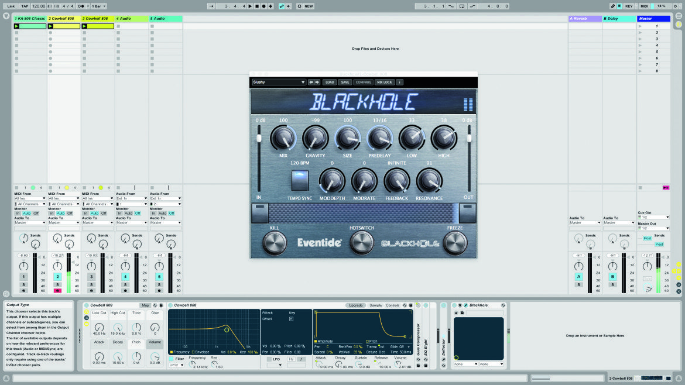Viewport: 685px width, 385px height.
Task: Enable the LFO in Cowbell 808 Simpler
Action: pos(269,359)
